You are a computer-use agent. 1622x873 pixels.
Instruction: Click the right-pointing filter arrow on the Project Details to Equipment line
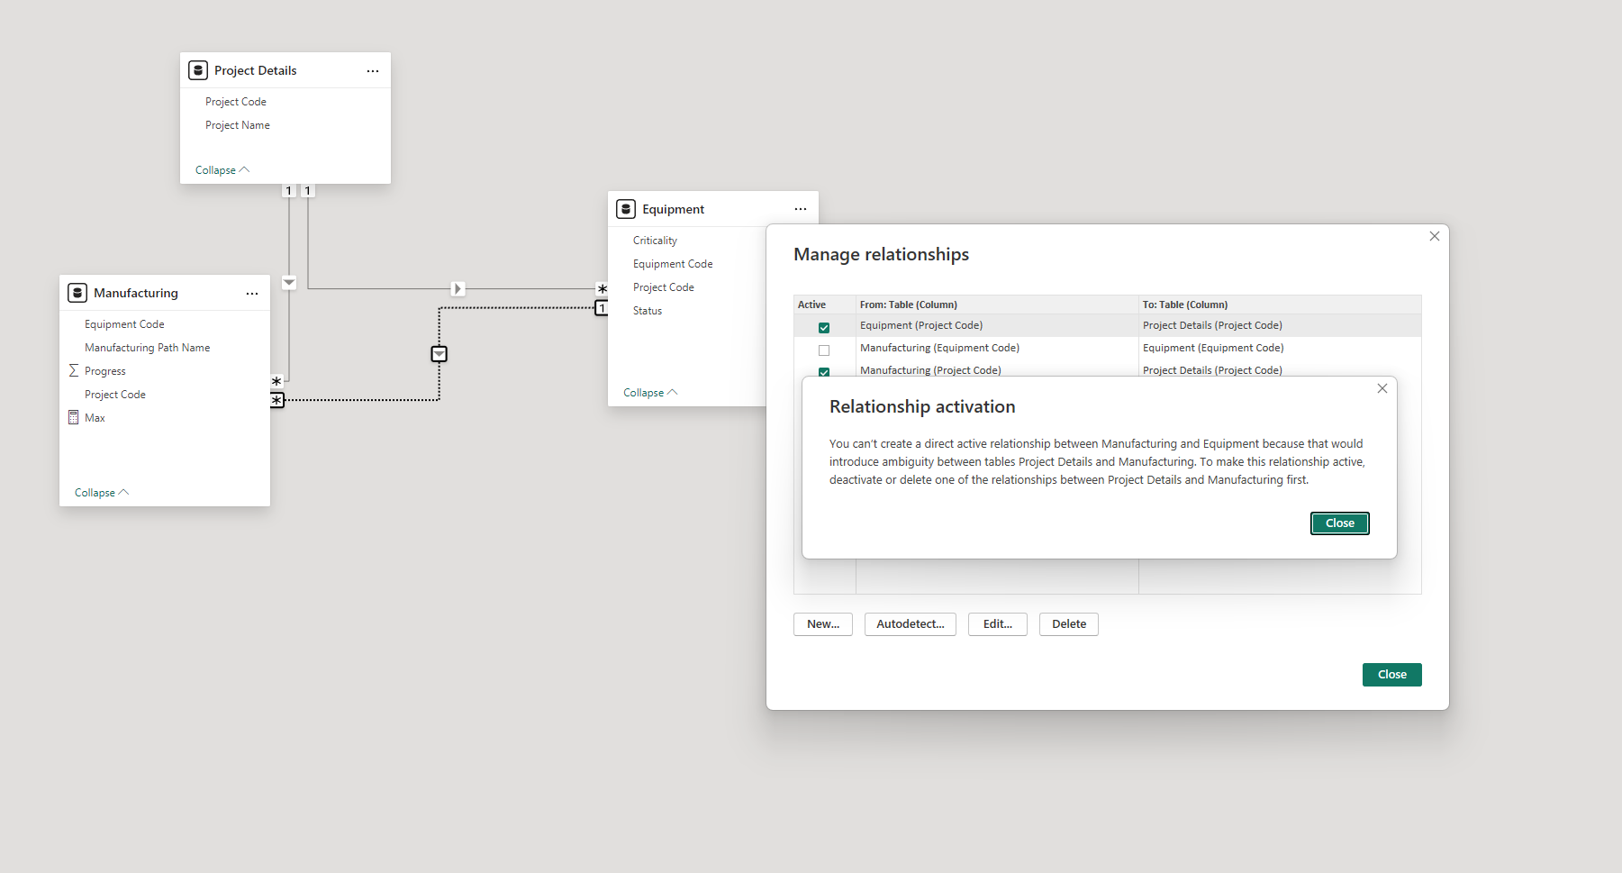458,289
